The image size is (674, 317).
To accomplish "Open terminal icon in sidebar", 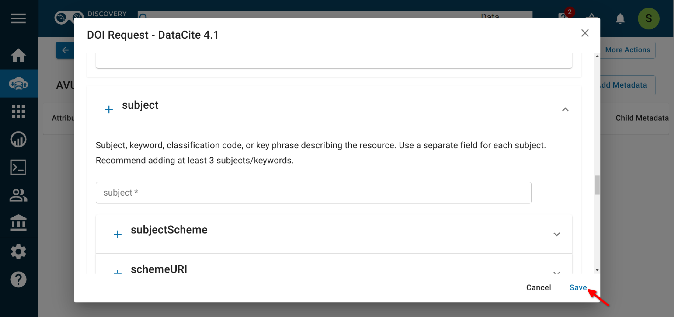I will coord(19,167).
